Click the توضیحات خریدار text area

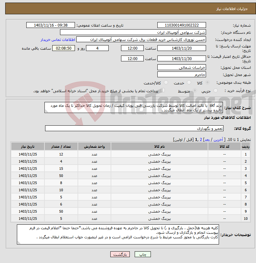118,234
